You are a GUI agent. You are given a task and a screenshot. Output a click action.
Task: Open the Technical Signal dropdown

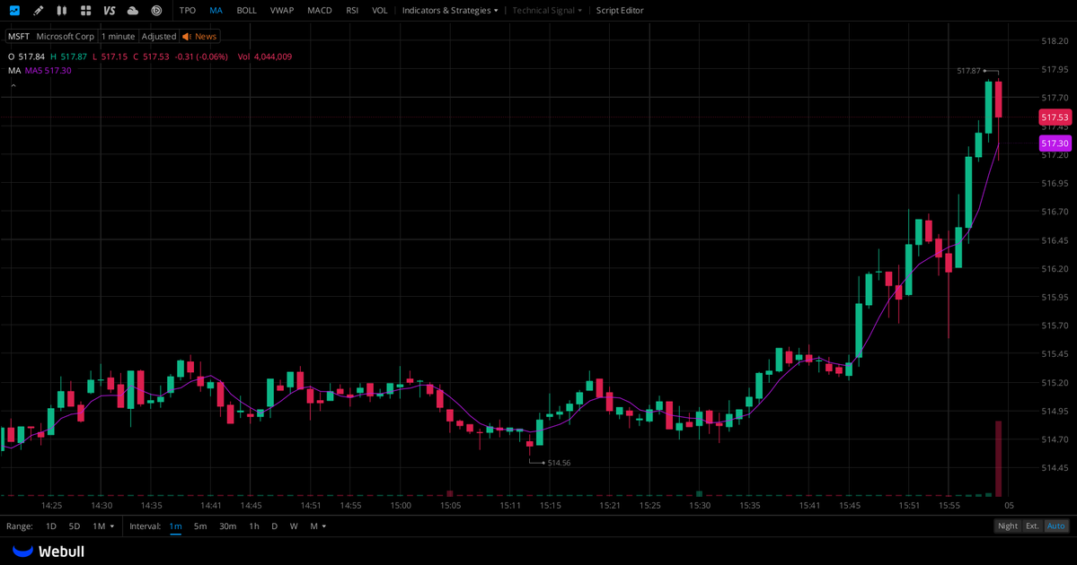[547, 10]
